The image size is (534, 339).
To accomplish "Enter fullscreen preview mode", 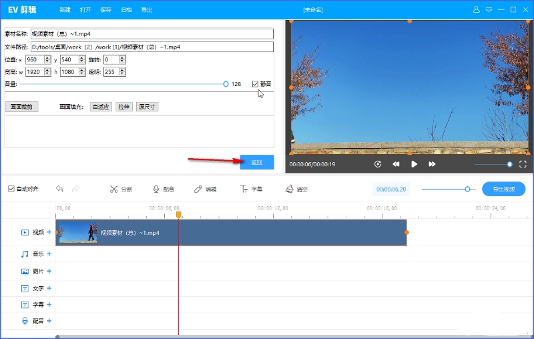I will (523, 164).
